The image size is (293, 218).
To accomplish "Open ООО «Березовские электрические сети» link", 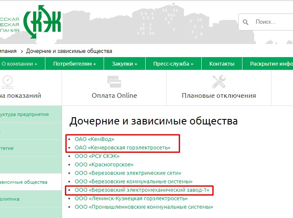I will pos(128,173).
